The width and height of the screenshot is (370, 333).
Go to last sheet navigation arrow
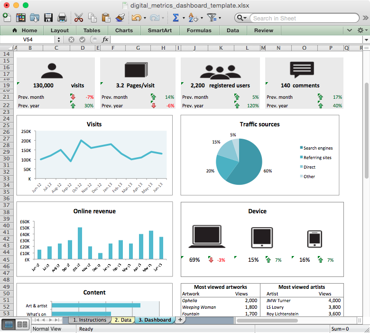point(57,320)
